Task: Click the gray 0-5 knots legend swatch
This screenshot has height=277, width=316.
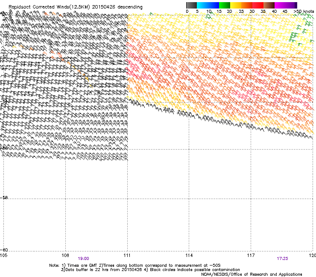Action: click(191, 5)
